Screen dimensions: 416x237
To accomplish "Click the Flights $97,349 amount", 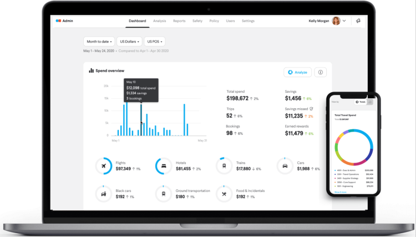I will click(123, 169).
